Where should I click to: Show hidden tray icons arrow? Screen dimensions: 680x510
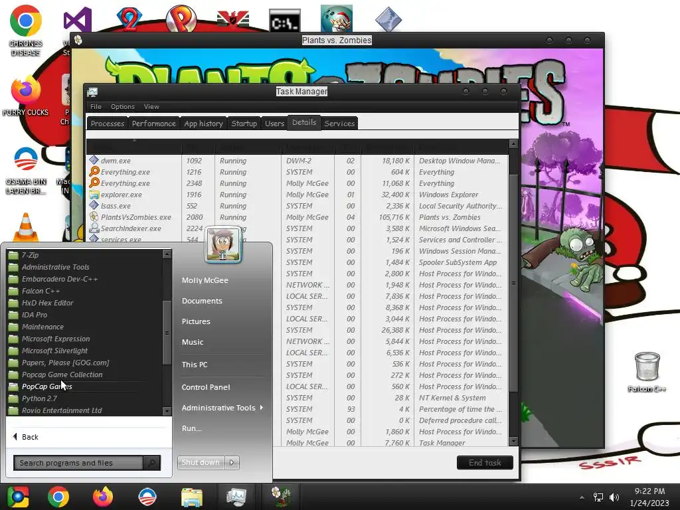coord(582,497)
